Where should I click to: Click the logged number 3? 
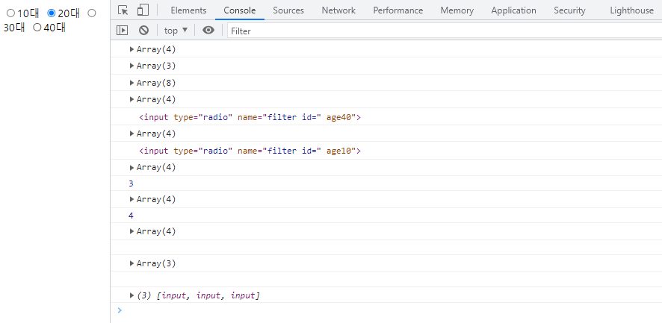tap(131, 184)
